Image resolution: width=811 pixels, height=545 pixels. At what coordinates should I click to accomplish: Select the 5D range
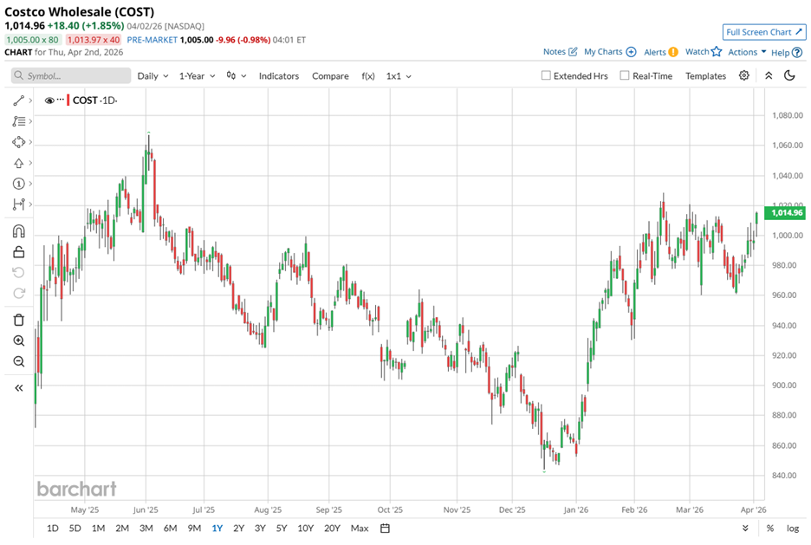tap(75, 528)
